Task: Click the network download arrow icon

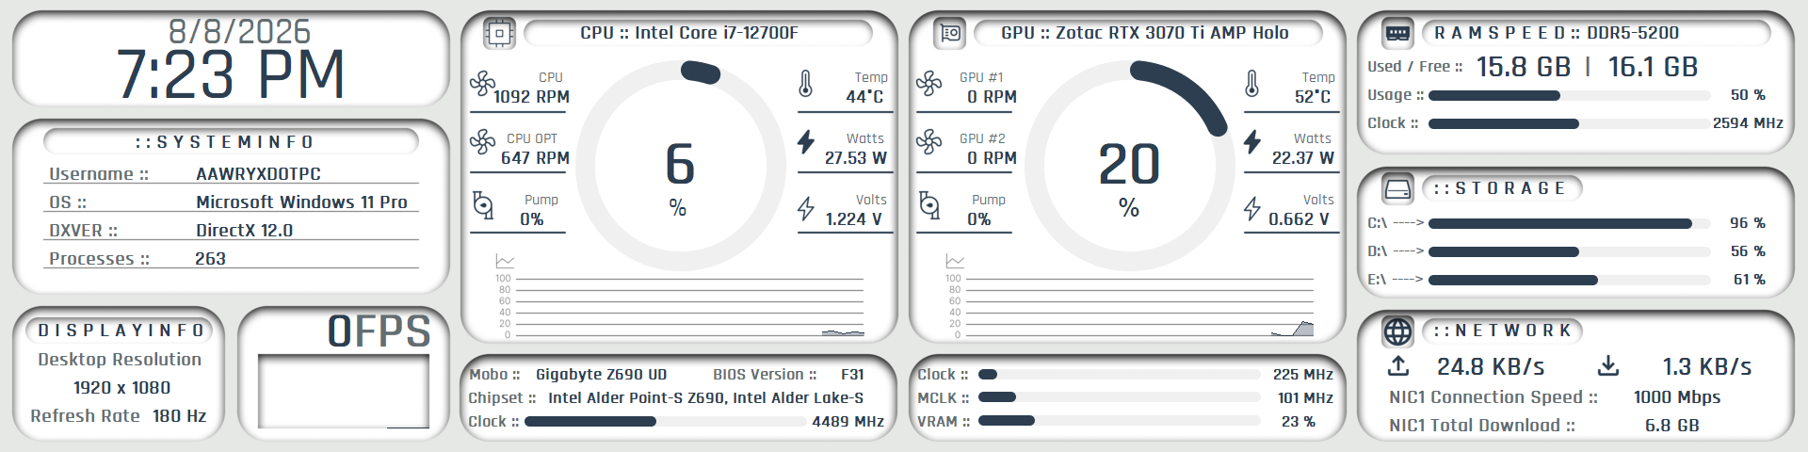Action: click(x=1608, y=365)
